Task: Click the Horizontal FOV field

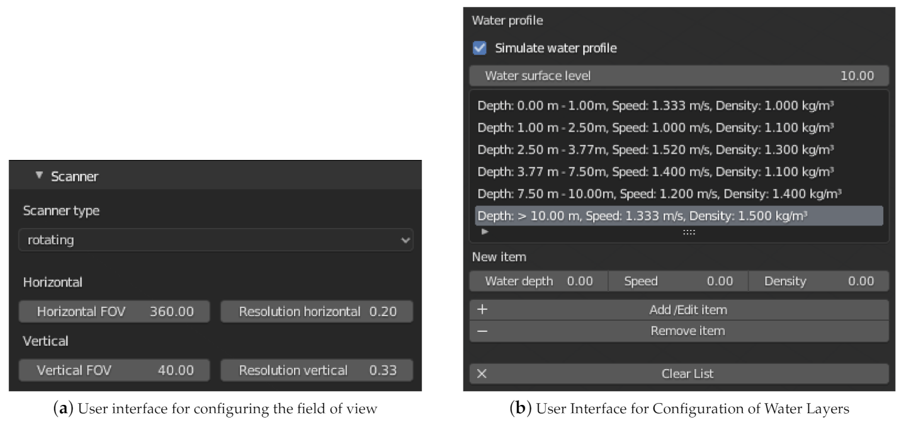Action: pos(115,312)
